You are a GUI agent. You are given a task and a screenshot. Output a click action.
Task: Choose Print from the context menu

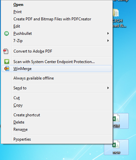pos(17,12)
